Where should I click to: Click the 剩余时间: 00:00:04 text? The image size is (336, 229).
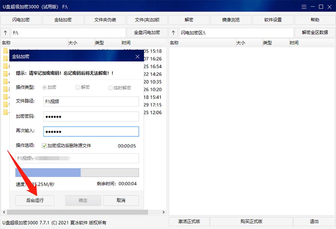[116, 184]
